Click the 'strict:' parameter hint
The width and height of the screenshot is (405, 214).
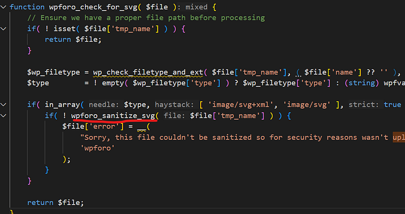pos(364,105)
